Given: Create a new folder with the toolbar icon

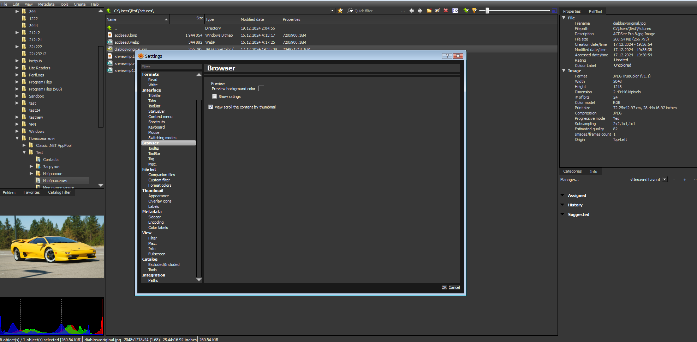Looking at the screenshot, I should click(429, 11).
